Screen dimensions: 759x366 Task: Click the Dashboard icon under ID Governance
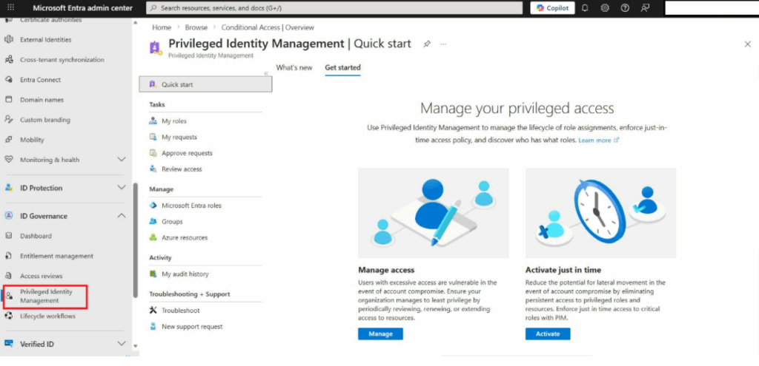[x=9, y=236]
